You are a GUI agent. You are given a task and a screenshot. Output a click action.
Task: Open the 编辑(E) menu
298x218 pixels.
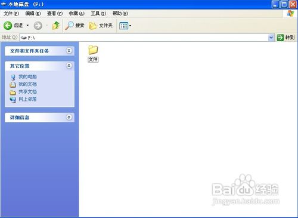tap(33, 14)
